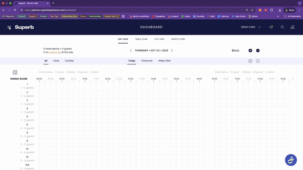Screen dimensions: 303x170
Task: Open the search icon in header
Action: [282, 27]
